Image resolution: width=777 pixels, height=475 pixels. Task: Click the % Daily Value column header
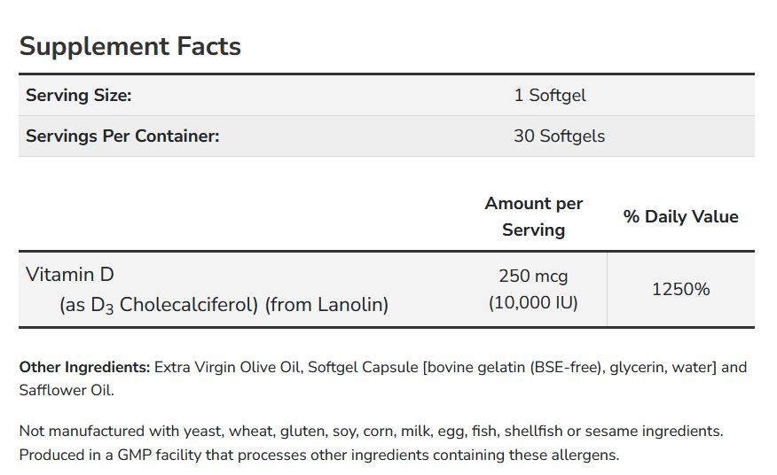click(x=680, y=216)
